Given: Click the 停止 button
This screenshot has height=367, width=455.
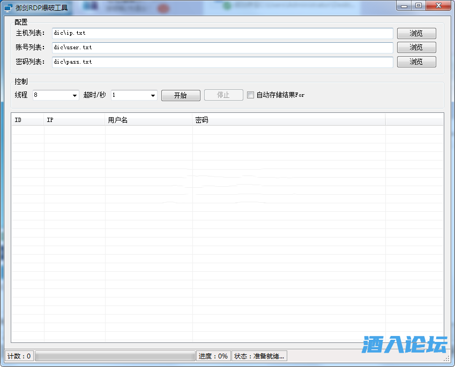Looking at the screenshot, I should (223, 95).
